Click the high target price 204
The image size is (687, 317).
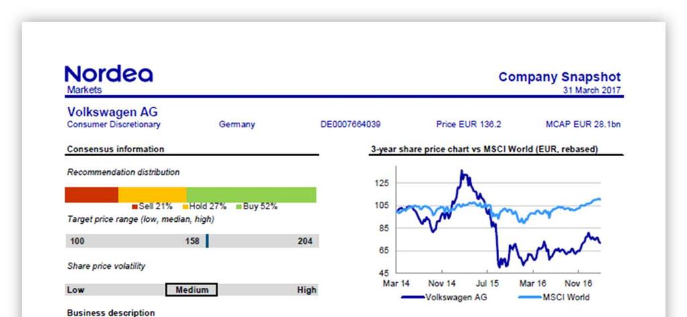coord(305,241)
